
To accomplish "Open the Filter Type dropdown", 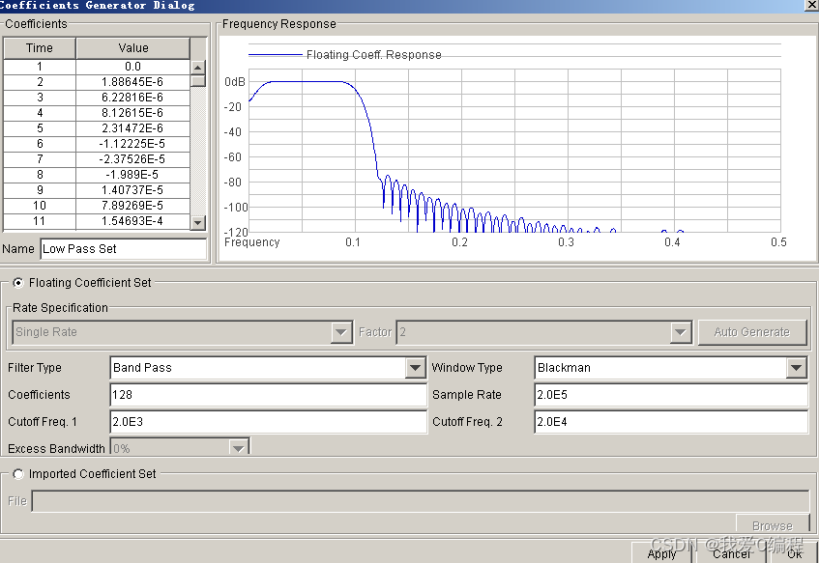I will coord(415,368).
